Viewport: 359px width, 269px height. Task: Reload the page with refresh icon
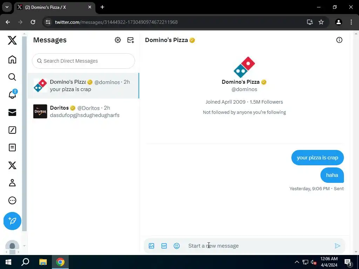pyautogui.click(x=33, y=22)
